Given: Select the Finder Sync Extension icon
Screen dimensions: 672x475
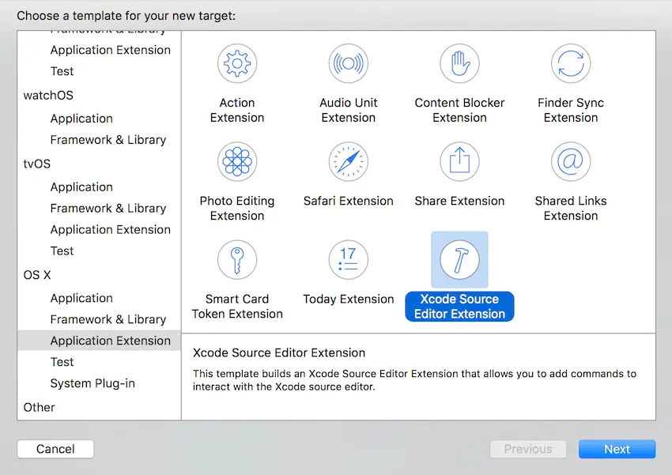Looking at the screenshot, I should 571,63.
